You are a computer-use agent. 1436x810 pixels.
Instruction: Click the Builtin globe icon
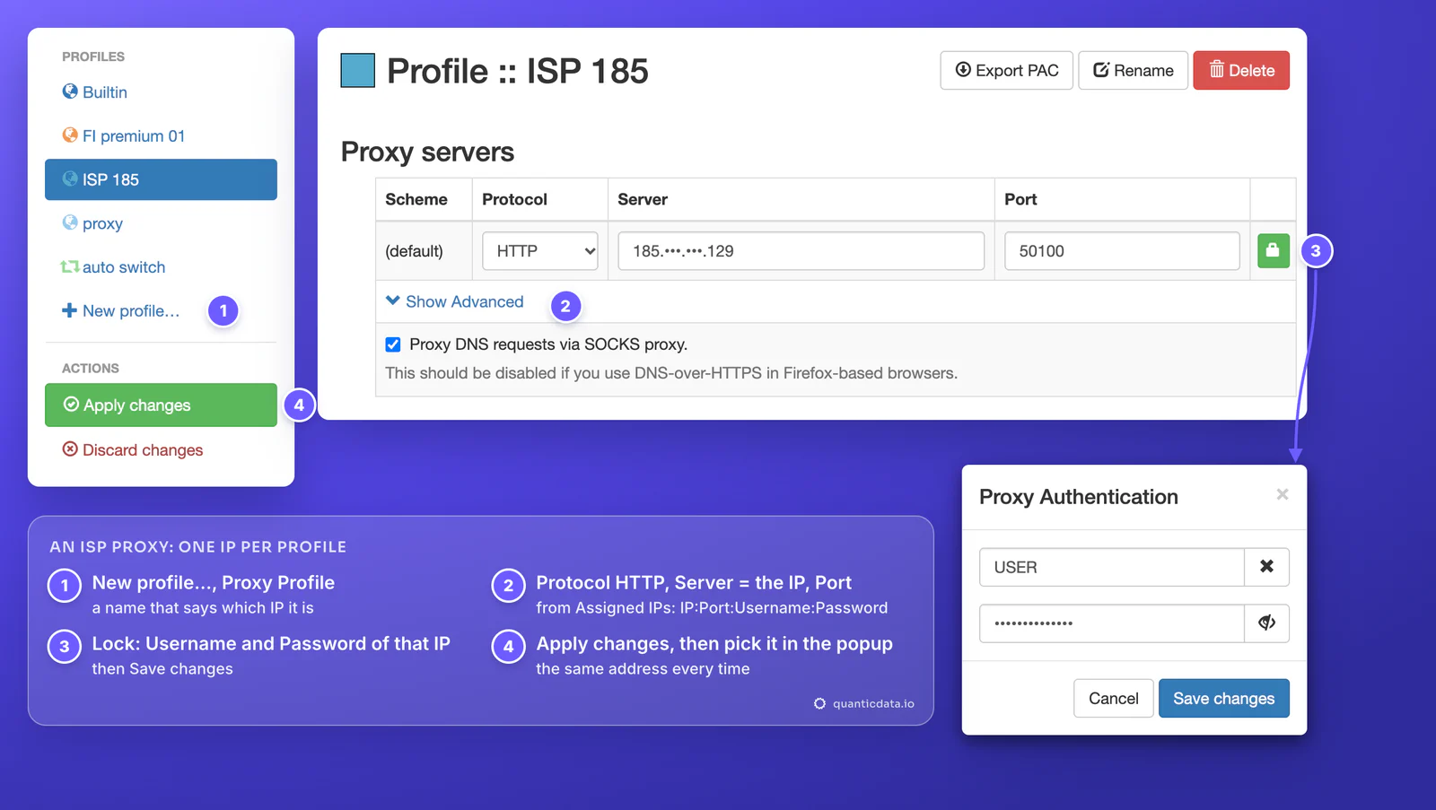point(70,91)
